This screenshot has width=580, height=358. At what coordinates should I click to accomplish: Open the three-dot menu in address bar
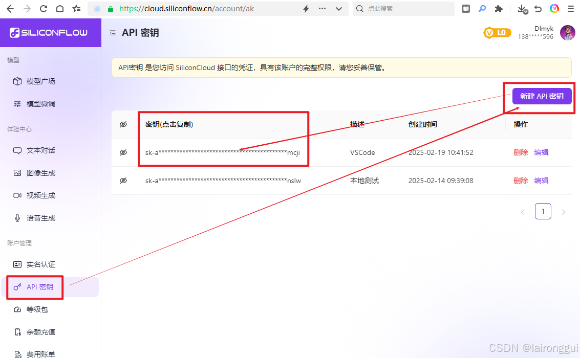pos(322,9)
